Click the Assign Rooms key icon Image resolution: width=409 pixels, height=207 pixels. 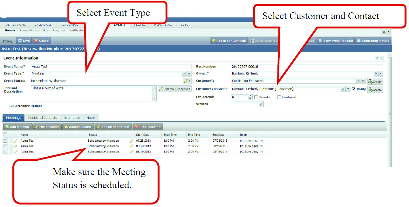coord(66,126)
